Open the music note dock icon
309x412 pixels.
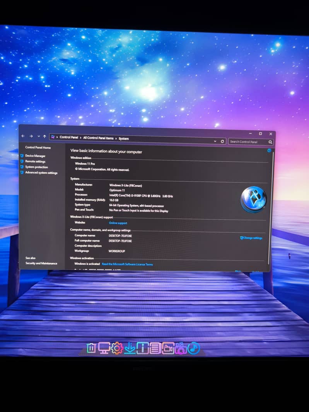193,348
